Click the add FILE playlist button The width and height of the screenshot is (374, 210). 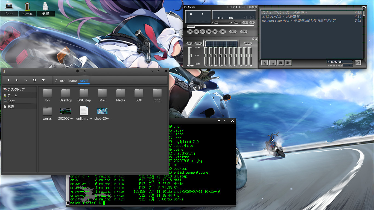(x=264, y=63)
